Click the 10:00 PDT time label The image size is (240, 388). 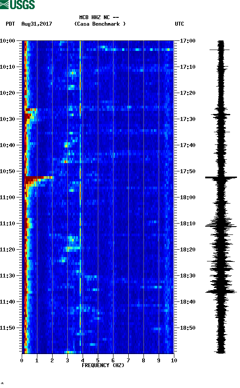[x=7, y=41]
